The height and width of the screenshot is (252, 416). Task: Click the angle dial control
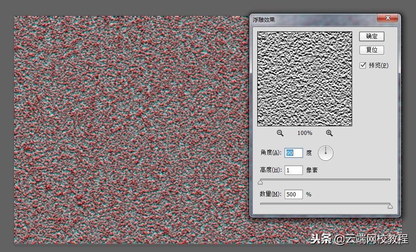tap(326, 153)
